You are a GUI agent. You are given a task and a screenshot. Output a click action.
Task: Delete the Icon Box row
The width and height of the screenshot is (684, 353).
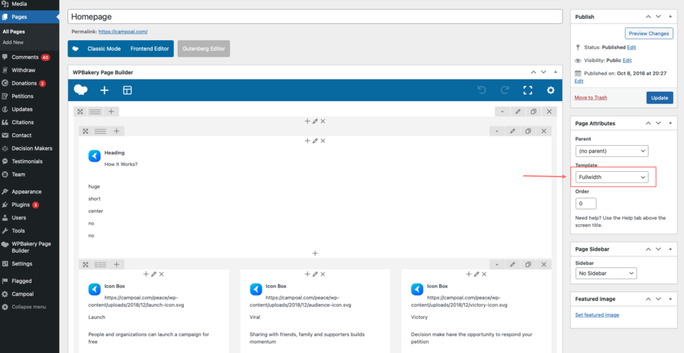click(x=544, y=264)
